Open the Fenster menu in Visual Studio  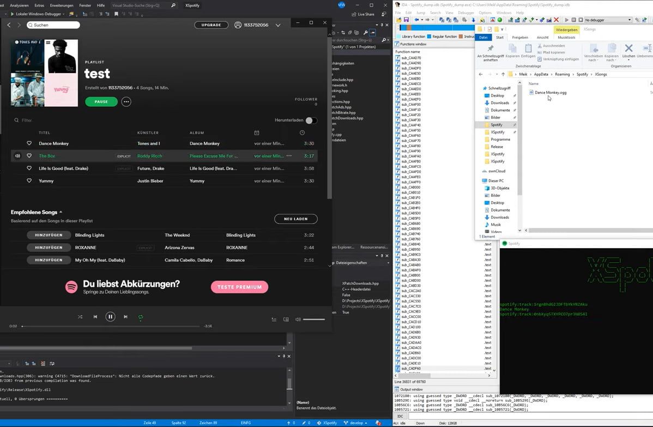pos(85,5)
